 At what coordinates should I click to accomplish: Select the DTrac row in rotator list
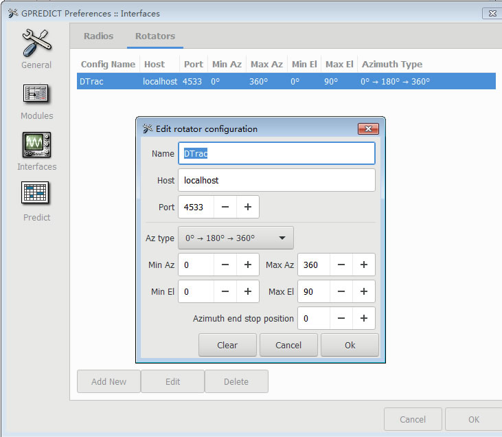286,81
